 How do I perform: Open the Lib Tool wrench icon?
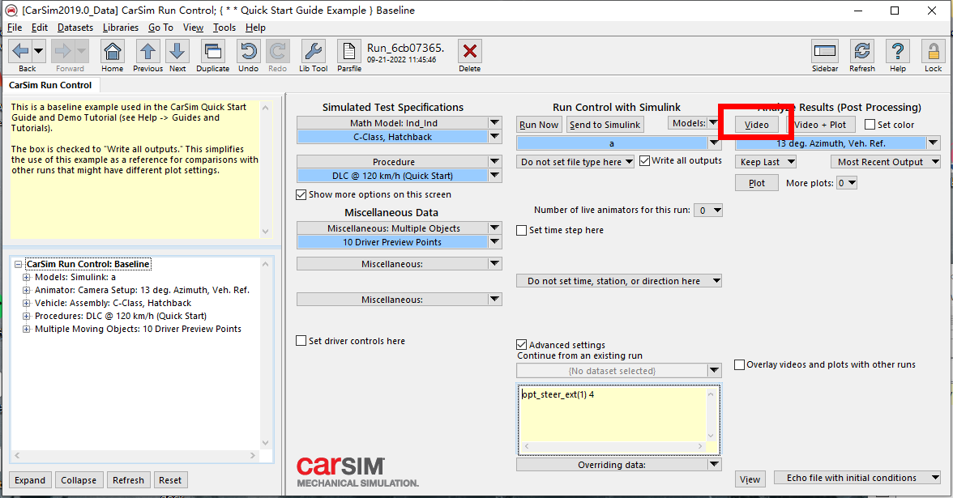313,52
